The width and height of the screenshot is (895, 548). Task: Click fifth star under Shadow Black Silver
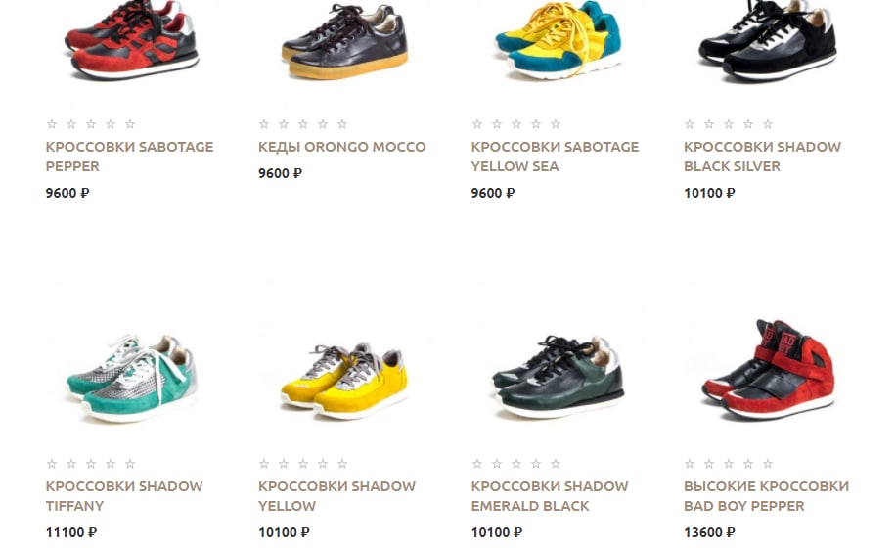[x=768, y=124]
